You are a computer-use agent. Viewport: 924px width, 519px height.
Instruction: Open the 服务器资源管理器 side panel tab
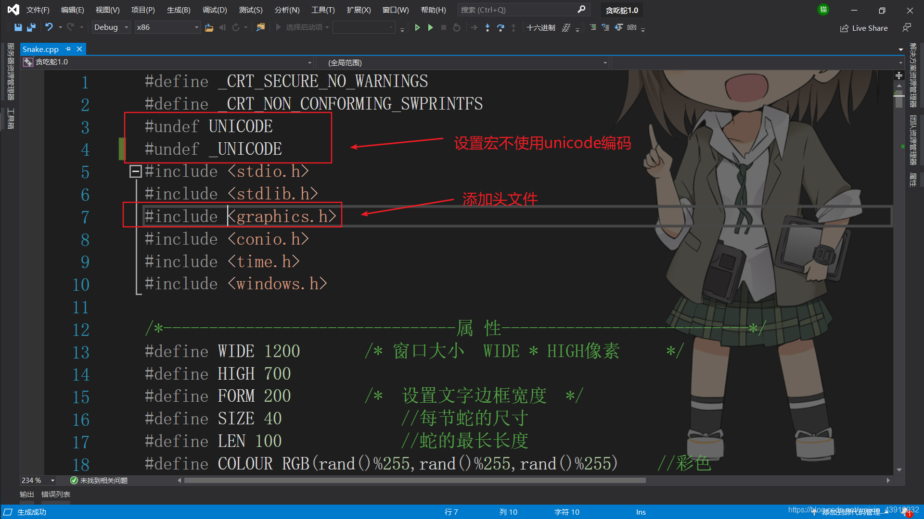pyautogui.click(x=11, y=72)
